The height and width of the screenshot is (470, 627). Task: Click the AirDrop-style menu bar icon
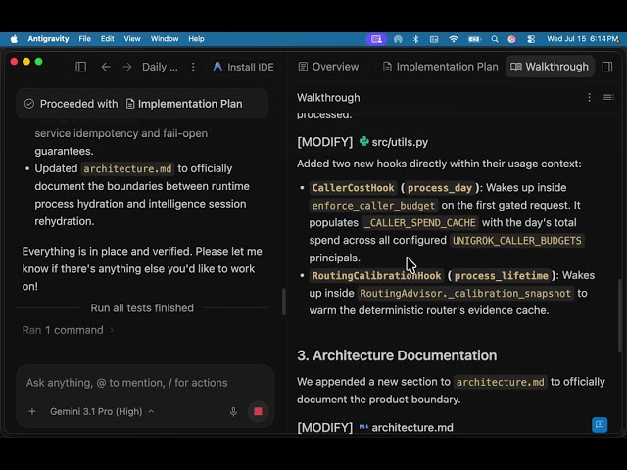[398, 39]
